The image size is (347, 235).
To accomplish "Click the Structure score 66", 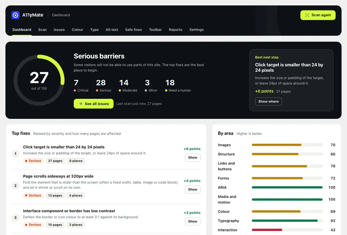I will 333,154.
